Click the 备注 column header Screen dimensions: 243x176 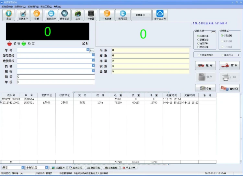coord(207,95)
